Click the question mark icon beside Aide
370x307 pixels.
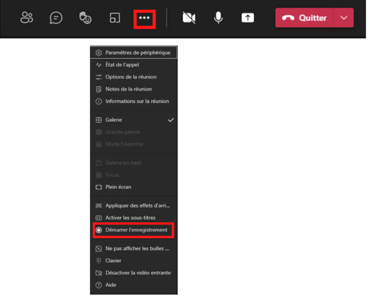pyautogui.click(x=99, y=285)
